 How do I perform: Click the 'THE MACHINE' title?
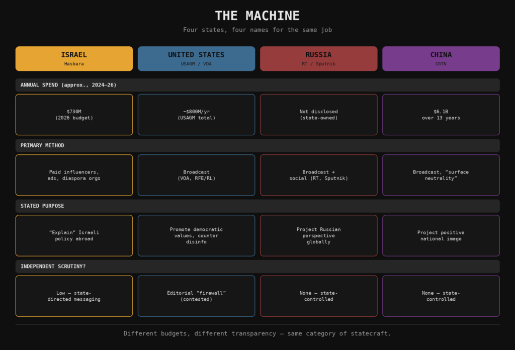(x=257, y=16)
